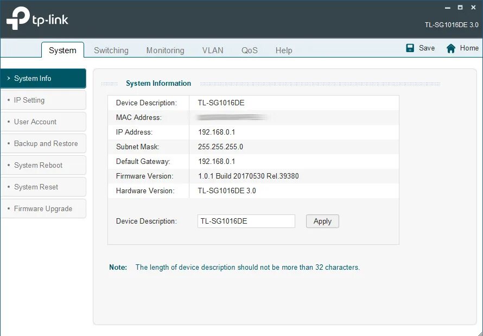Open System Reboot page
Screen dimensions: 483x336
[x=43, y=165]
